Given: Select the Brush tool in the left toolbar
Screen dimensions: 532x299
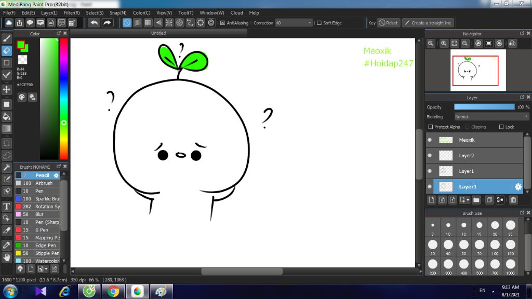Looking at the screenshot, I should (6, 38).
